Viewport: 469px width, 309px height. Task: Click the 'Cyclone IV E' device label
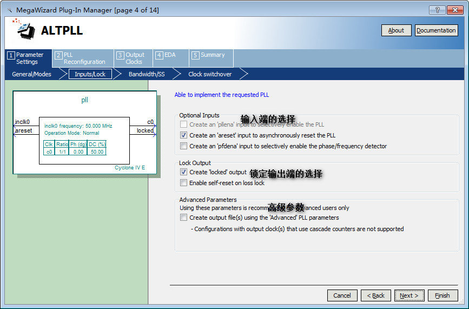(x=130, y=168)
